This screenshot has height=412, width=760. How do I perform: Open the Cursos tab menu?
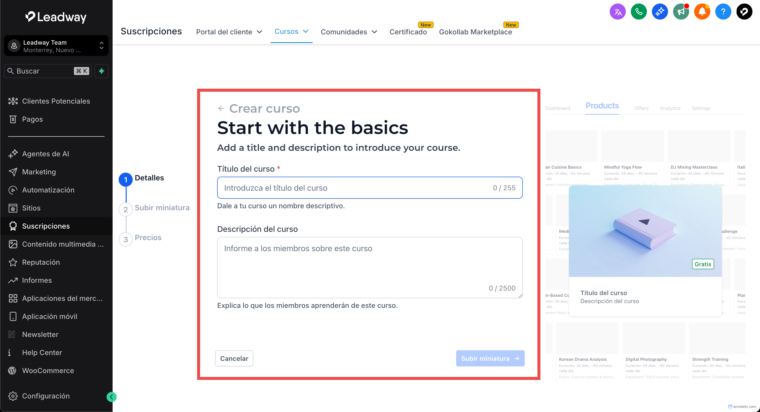pos(291,32)
